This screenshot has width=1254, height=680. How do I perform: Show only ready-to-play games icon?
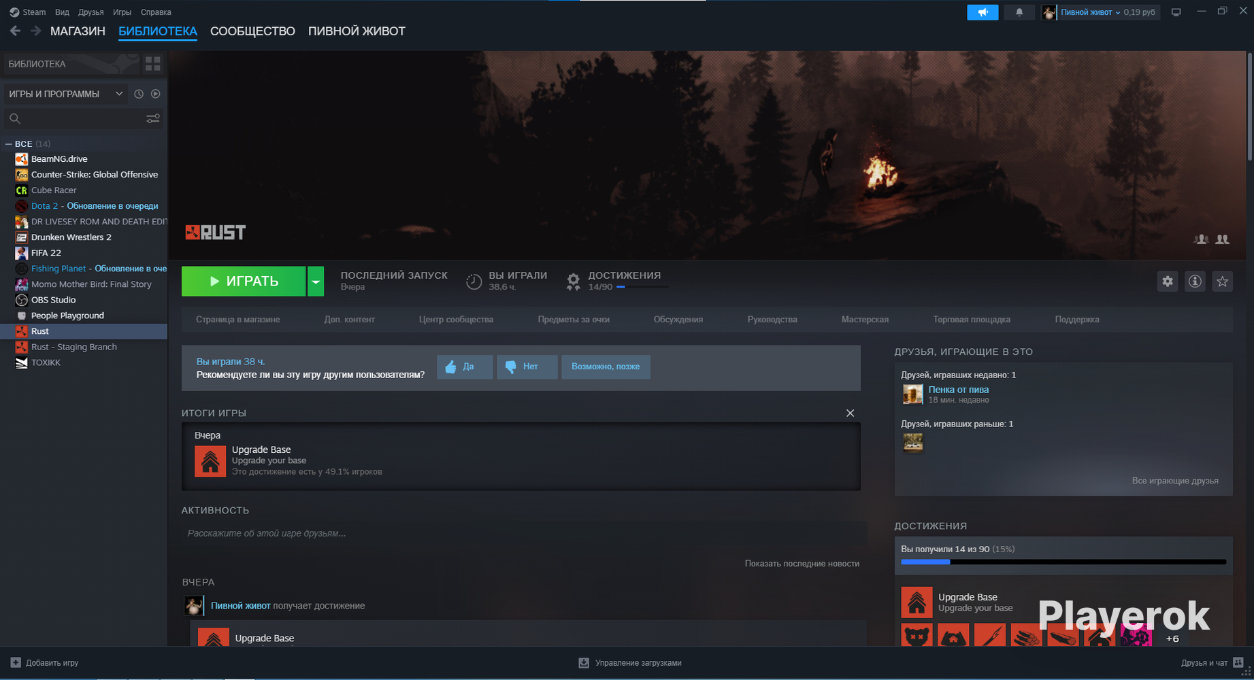click(x=156, y=94)
